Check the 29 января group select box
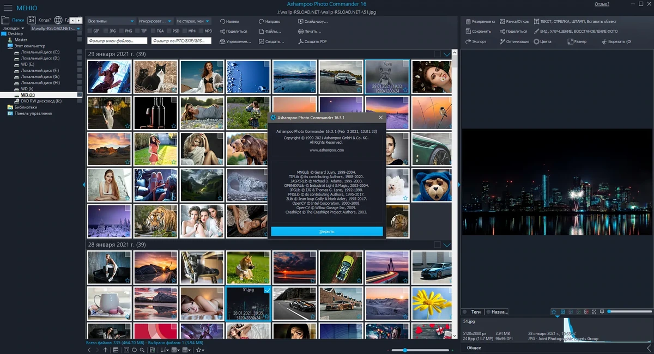654x354 pixels. [x=438, y=54]
